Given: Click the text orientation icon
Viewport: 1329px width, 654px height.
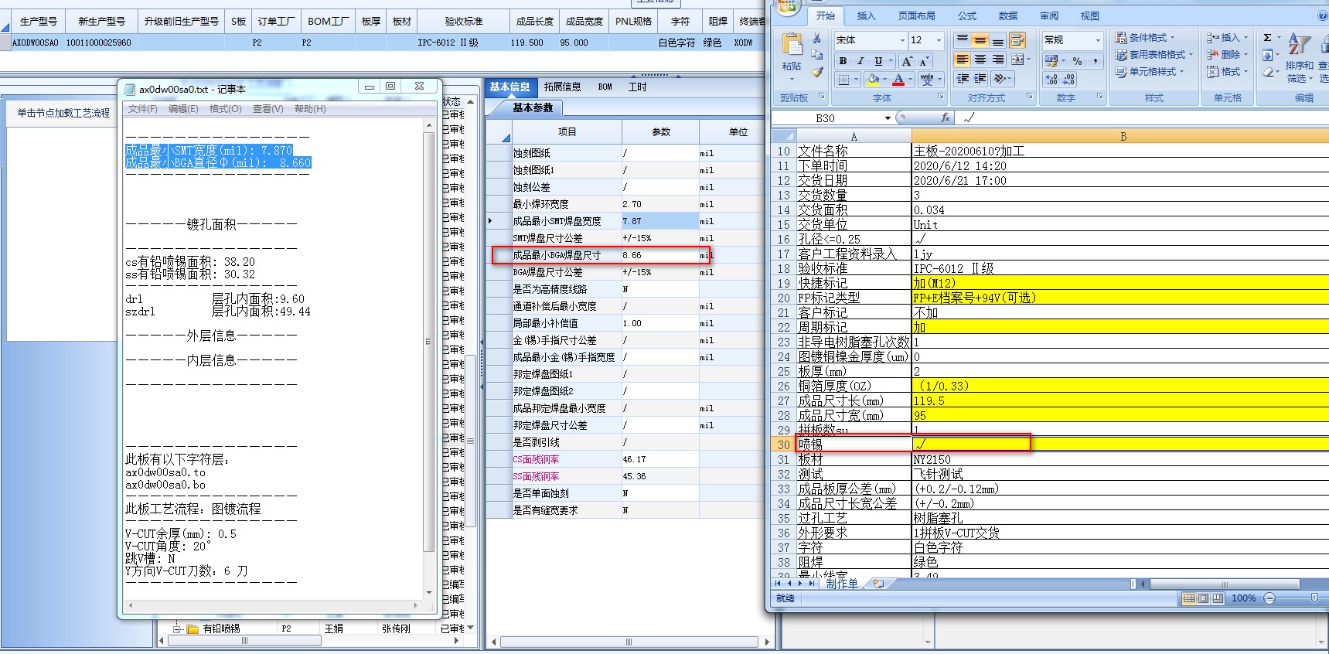Looking at the screenshot, I should pyautogui.click(x=1000, y=79).
